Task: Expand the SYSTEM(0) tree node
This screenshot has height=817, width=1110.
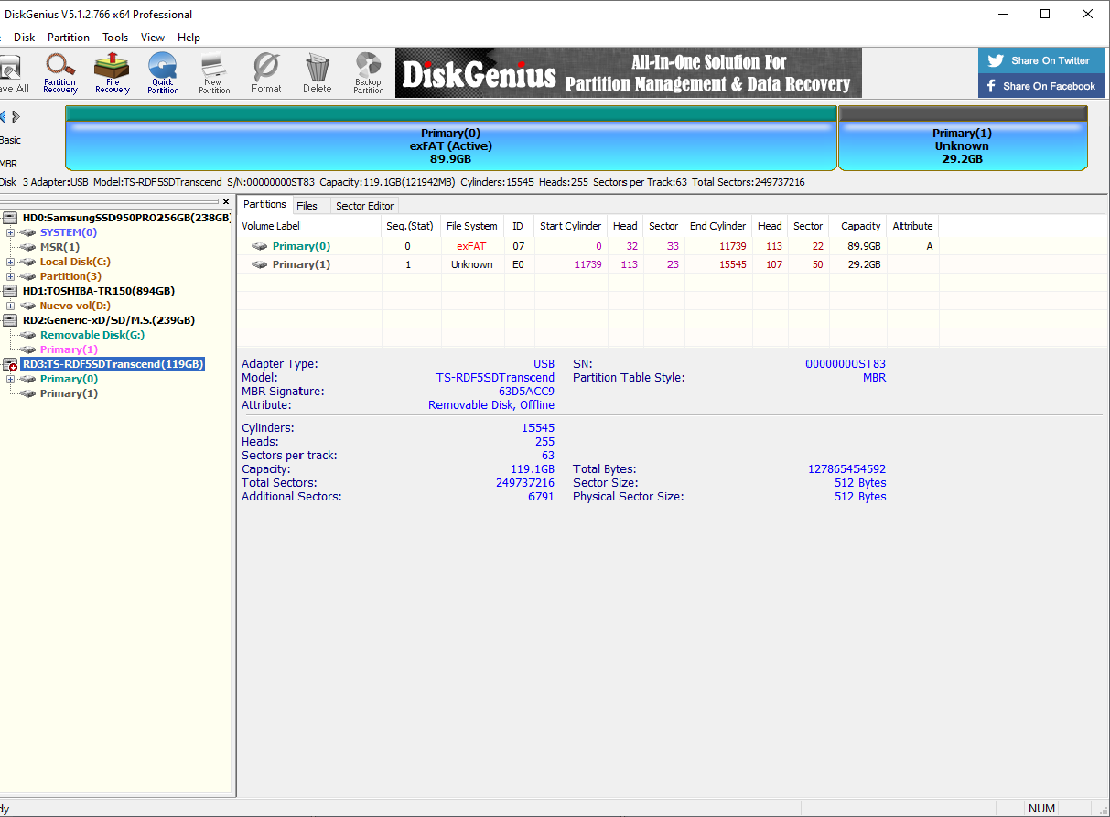Action: click(10, 232)
